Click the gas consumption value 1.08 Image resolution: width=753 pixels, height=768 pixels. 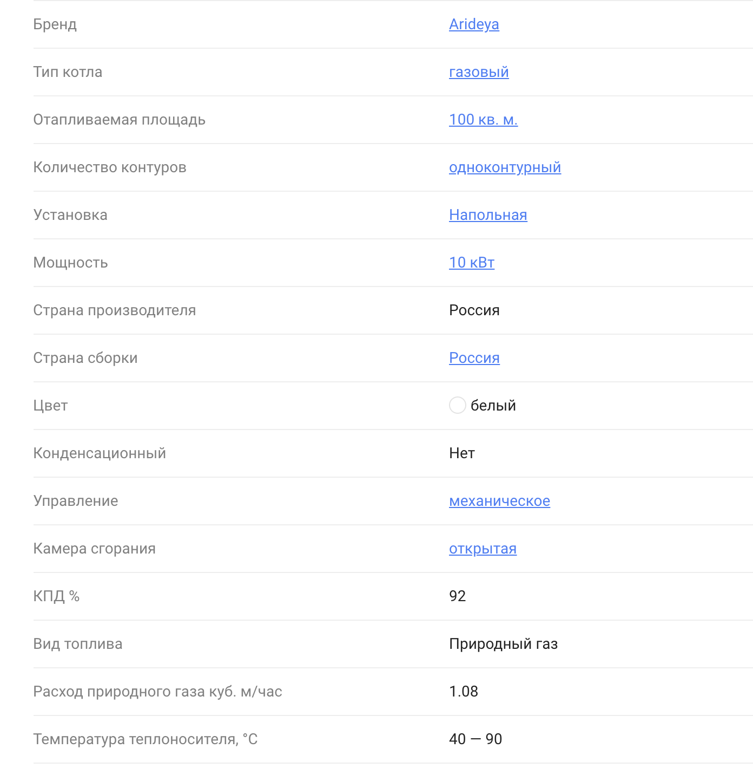point(464,692)
